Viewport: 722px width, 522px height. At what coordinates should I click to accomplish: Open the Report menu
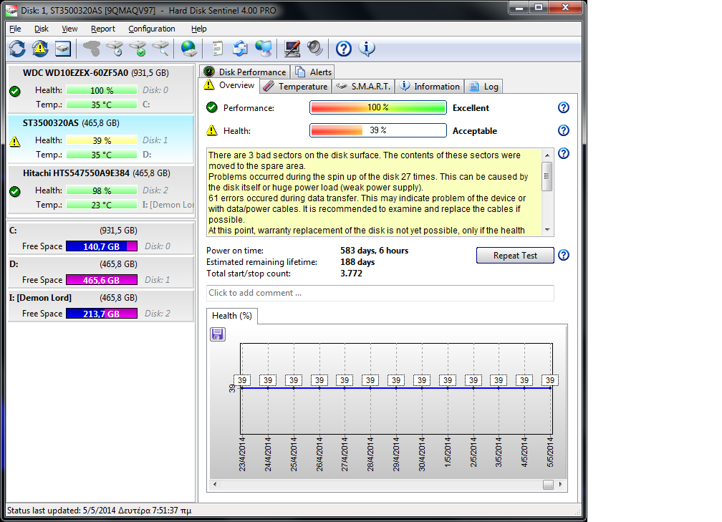click(x=103, y=29)
